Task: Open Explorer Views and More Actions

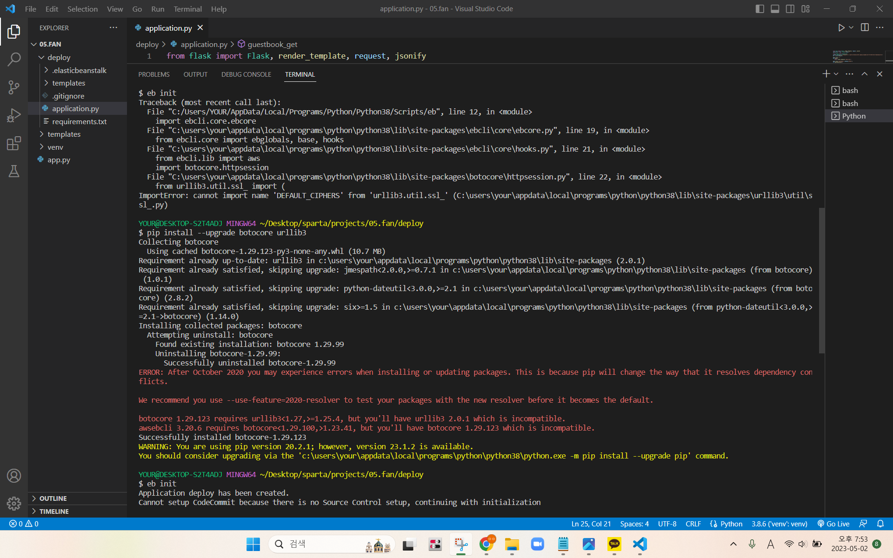Action: pyautogui.click(x=113, y=27)
